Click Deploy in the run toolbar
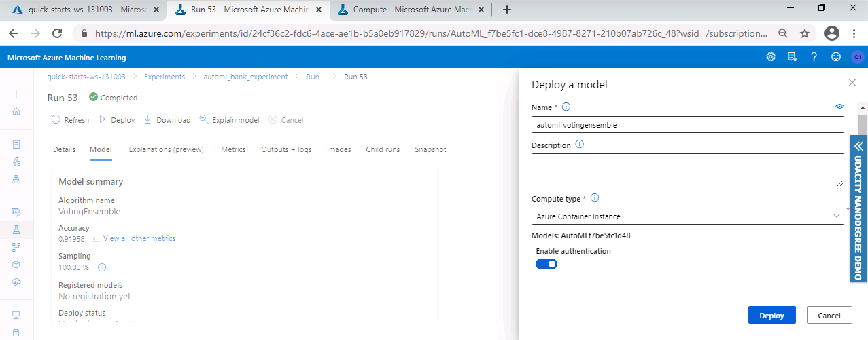Screen dimensions: 868x340 [117, 119]
